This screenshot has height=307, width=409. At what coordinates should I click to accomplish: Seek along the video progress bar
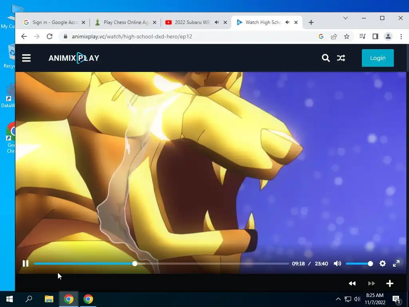[161, 264]
